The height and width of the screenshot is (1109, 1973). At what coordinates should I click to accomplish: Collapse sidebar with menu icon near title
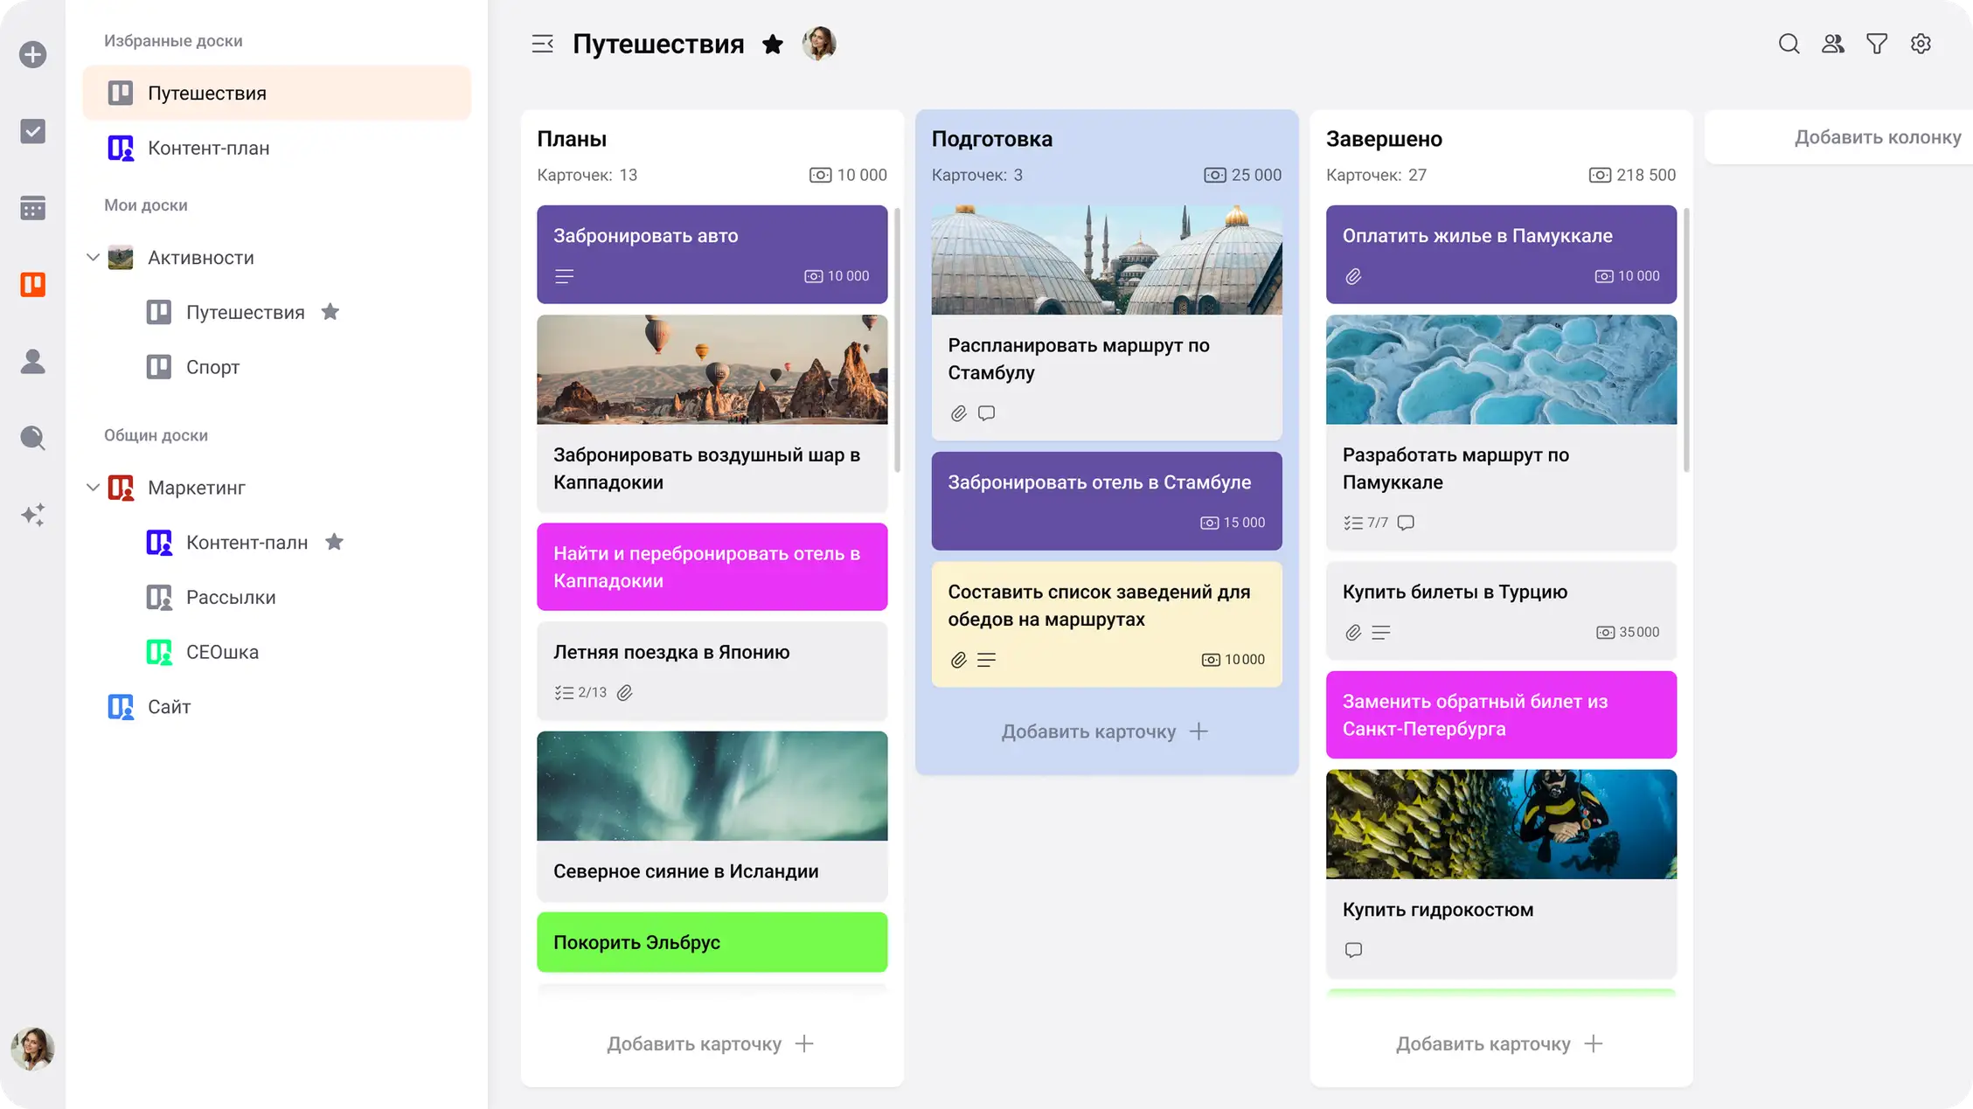click(542, 44)
